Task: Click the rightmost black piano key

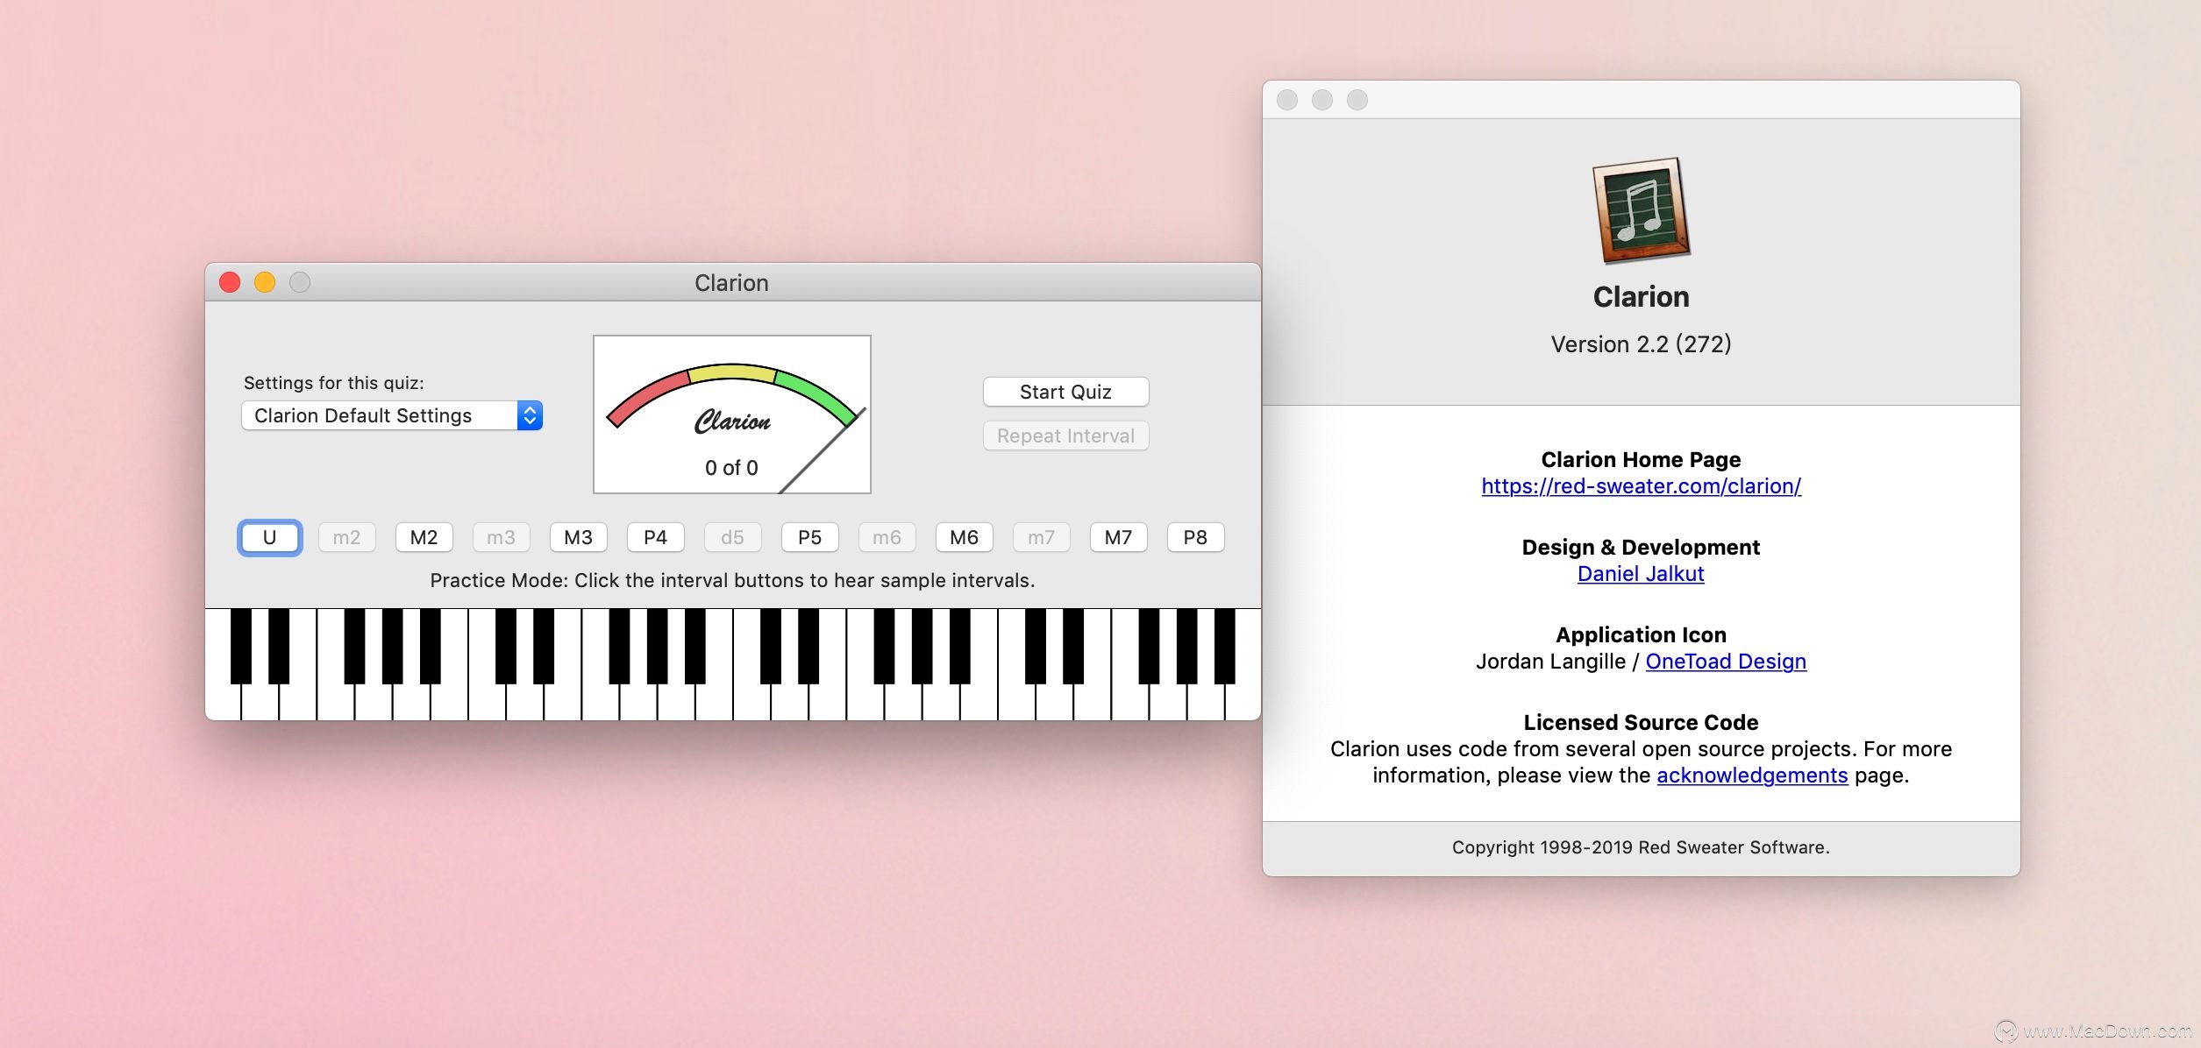Action: [x=1224, y=646]
